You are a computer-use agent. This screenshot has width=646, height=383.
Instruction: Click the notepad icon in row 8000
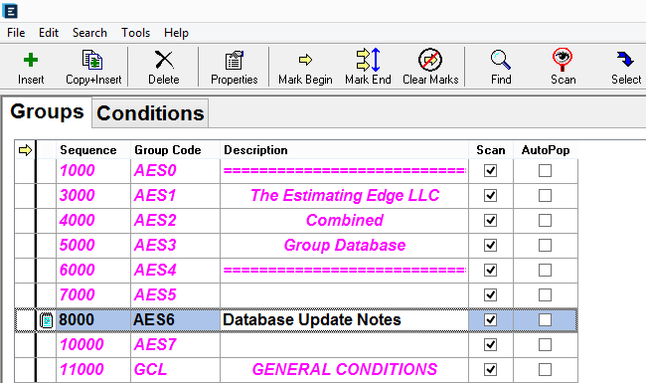tap(46, 320)
